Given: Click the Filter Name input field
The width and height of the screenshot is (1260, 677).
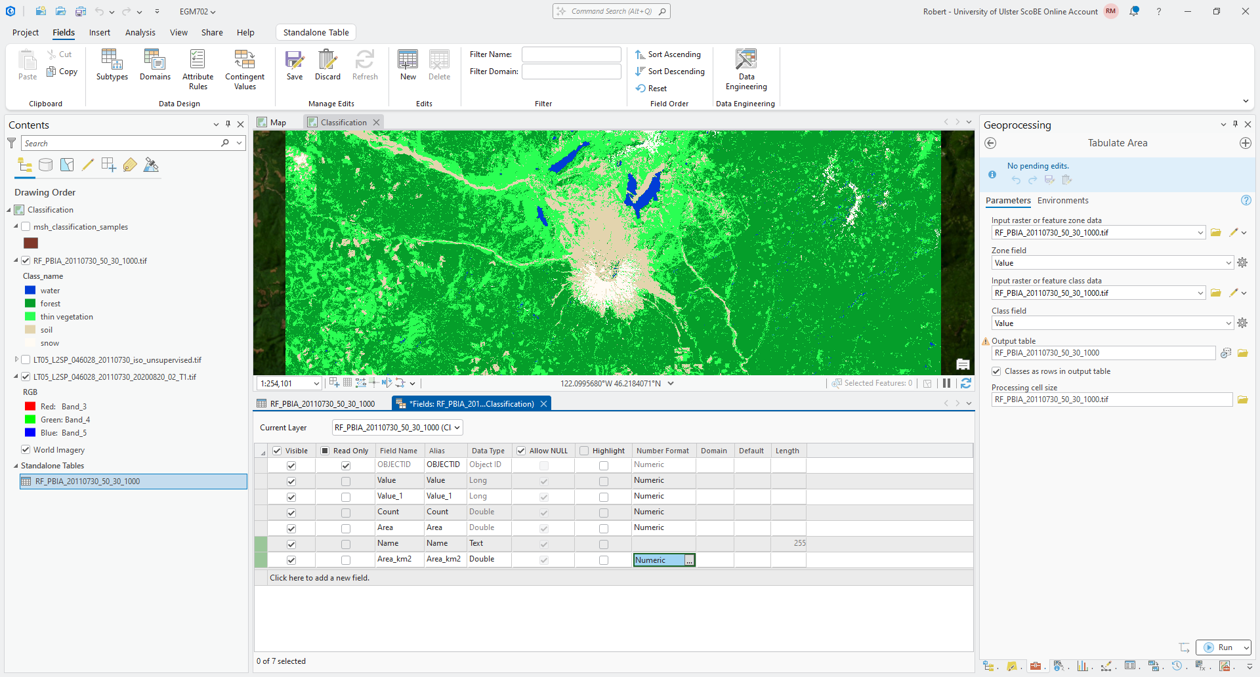Looking at the screenshot, I should pyautogui.click(x=571, y=54).
